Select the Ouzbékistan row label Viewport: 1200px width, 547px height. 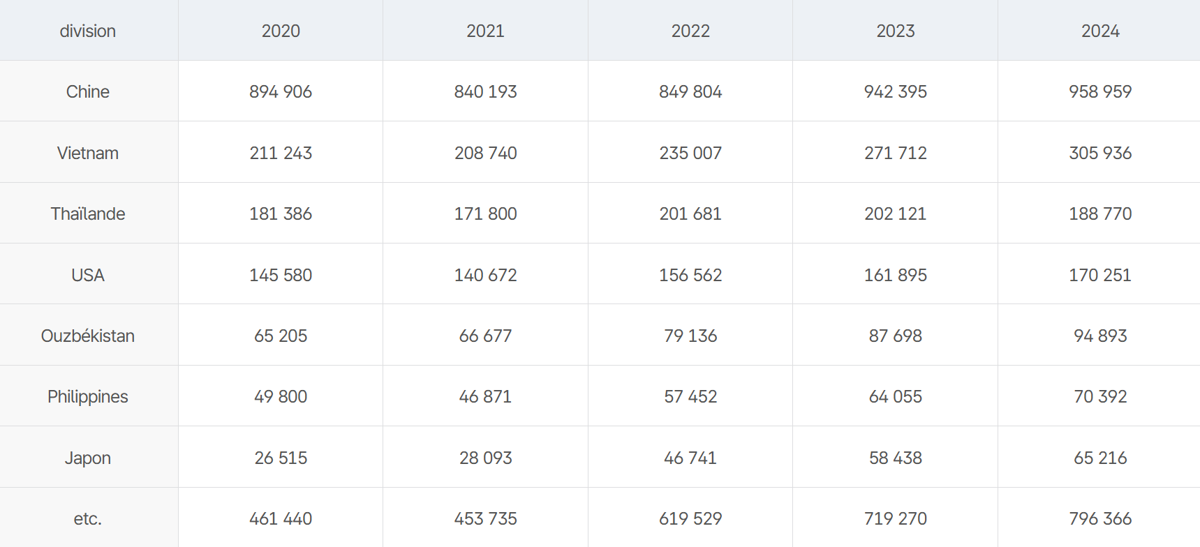pos(88,336)
